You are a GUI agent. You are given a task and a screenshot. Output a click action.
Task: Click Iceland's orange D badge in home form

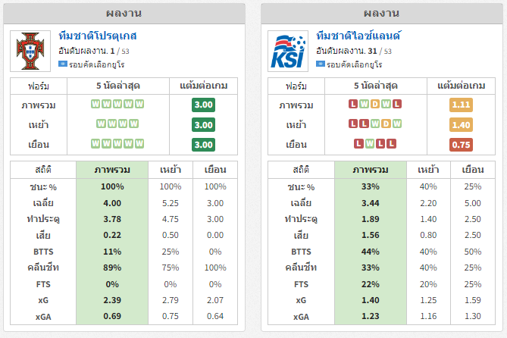[386, 124]
